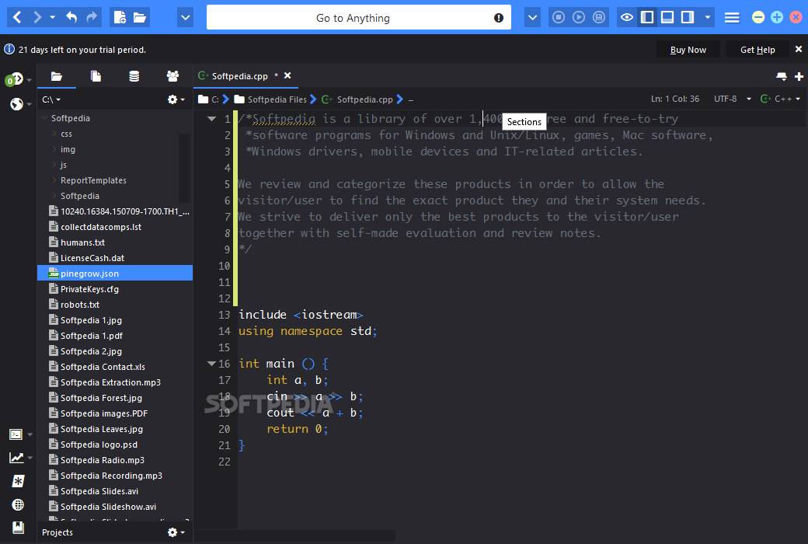808x544 pixels.
Task: Add a new tab with plus icon
Action: (x=799, y=76)
